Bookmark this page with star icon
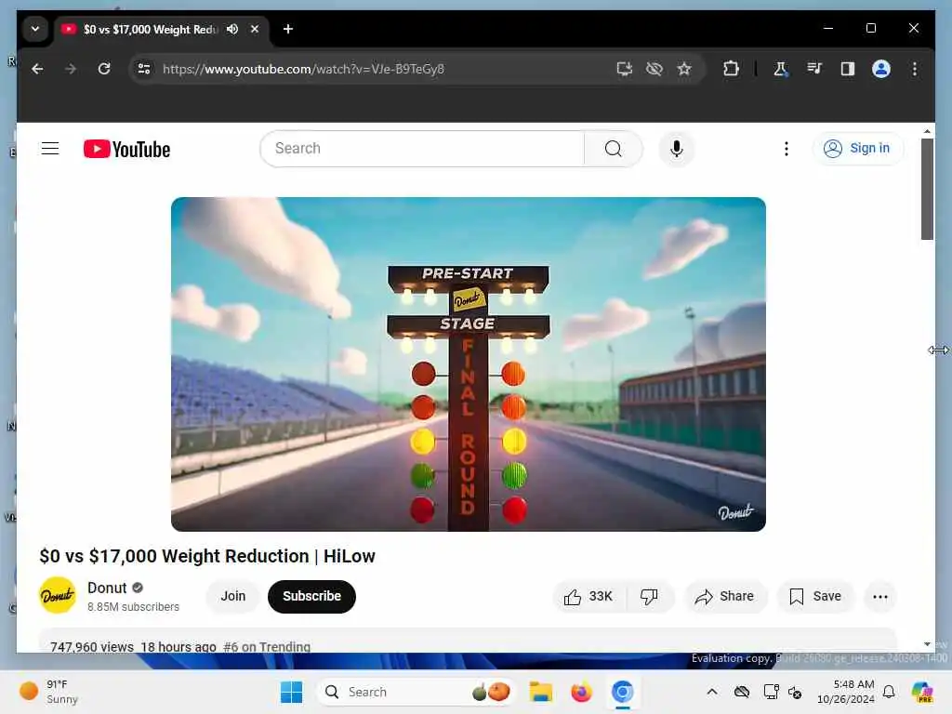The height and width of the screenshot is (714, 952). (x=684, y=69)
